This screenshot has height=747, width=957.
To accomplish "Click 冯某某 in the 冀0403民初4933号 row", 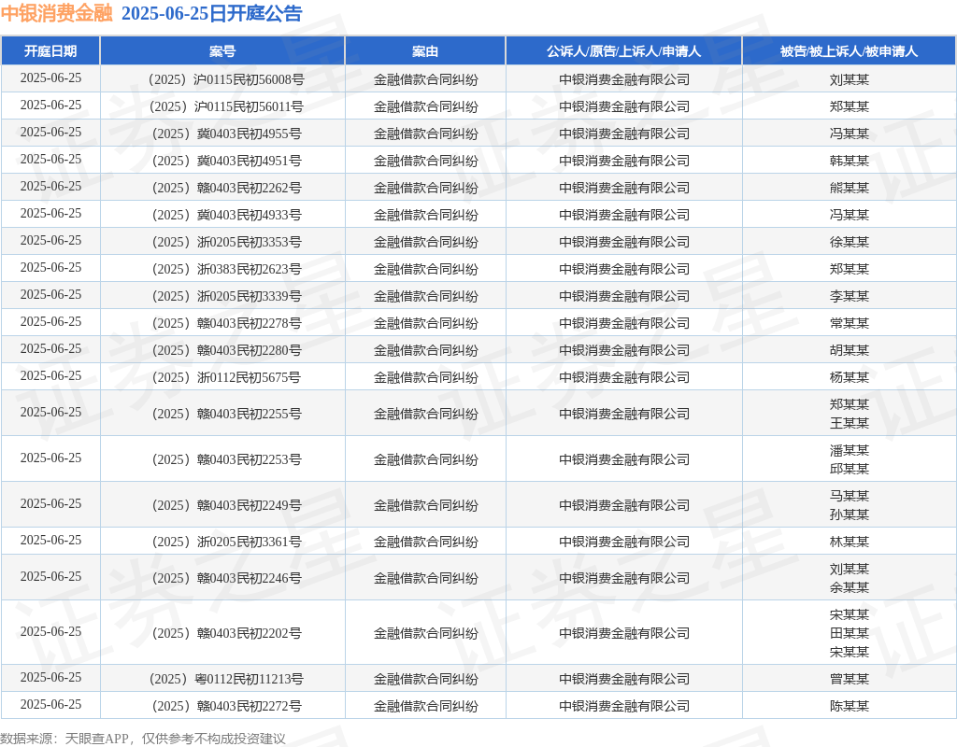I will (x=849, y=215).
